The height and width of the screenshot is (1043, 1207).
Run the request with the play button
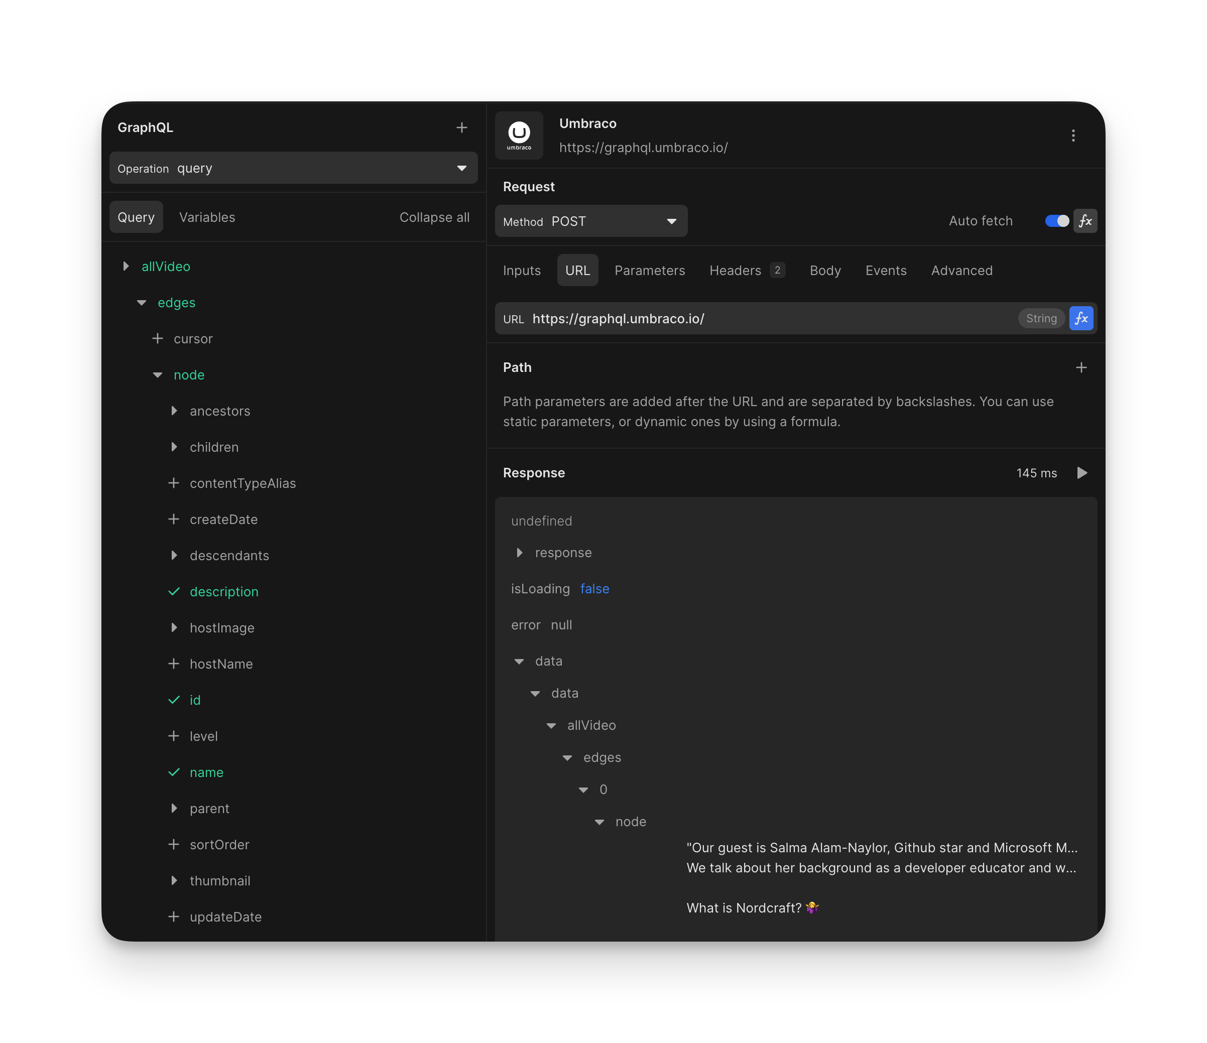(x=1082, y=473)
